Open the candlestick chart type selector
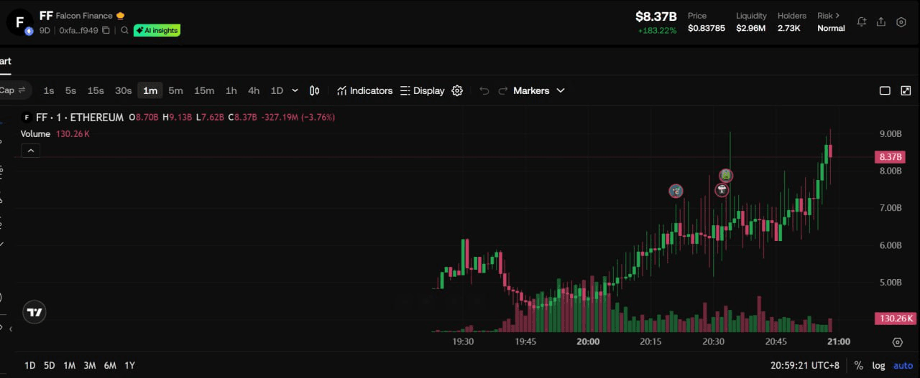Image resolution: width=920 pixels, height=378 pixels. (315, 90)
